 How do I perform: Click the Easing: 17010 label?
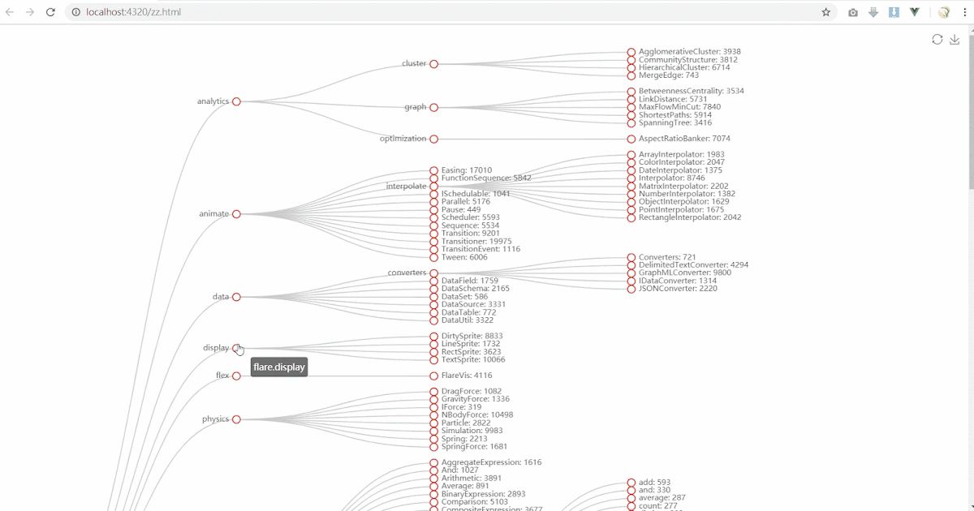click(467, 170)
